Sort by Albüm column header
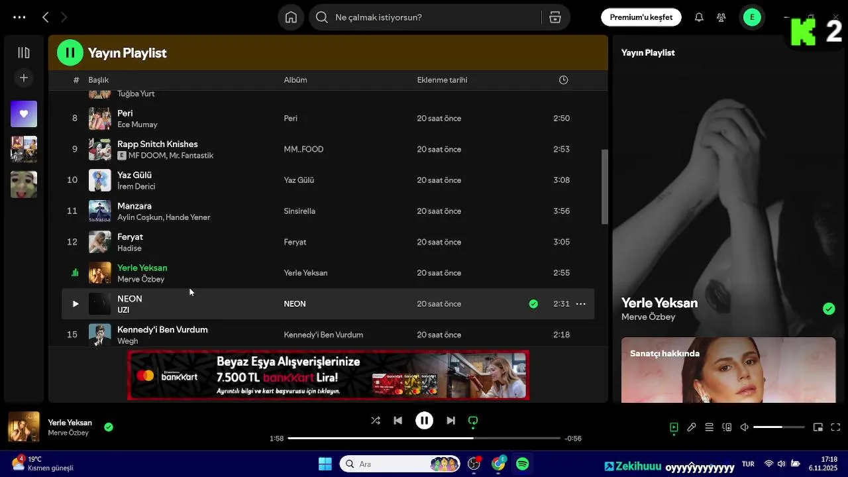This screenshot has width=848, height=477. point(295,80)
